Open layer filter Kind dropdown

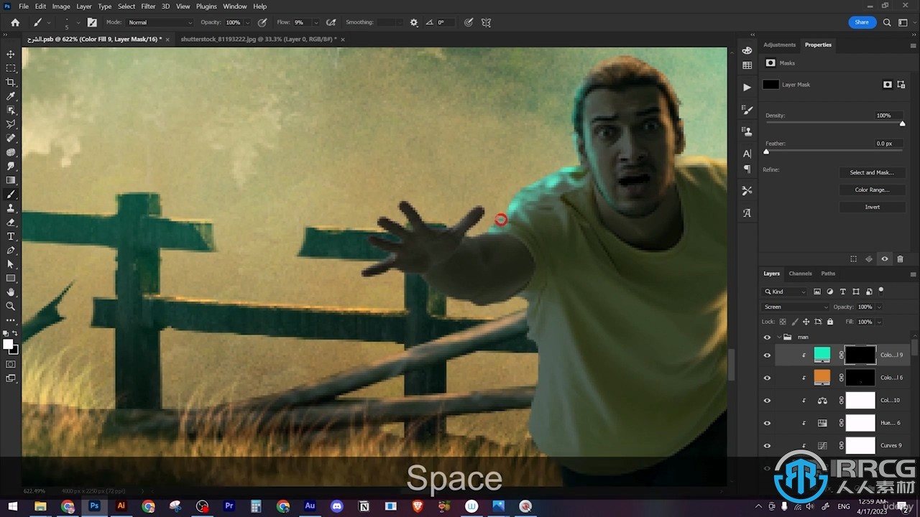[x=785, y=292]
